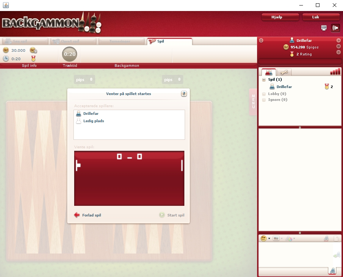
Task: Select Drillefar in accepted players list
Action: click(91, 114)
